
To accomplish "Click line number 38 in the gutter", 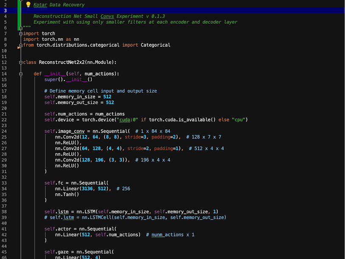I will pos(4,212).
